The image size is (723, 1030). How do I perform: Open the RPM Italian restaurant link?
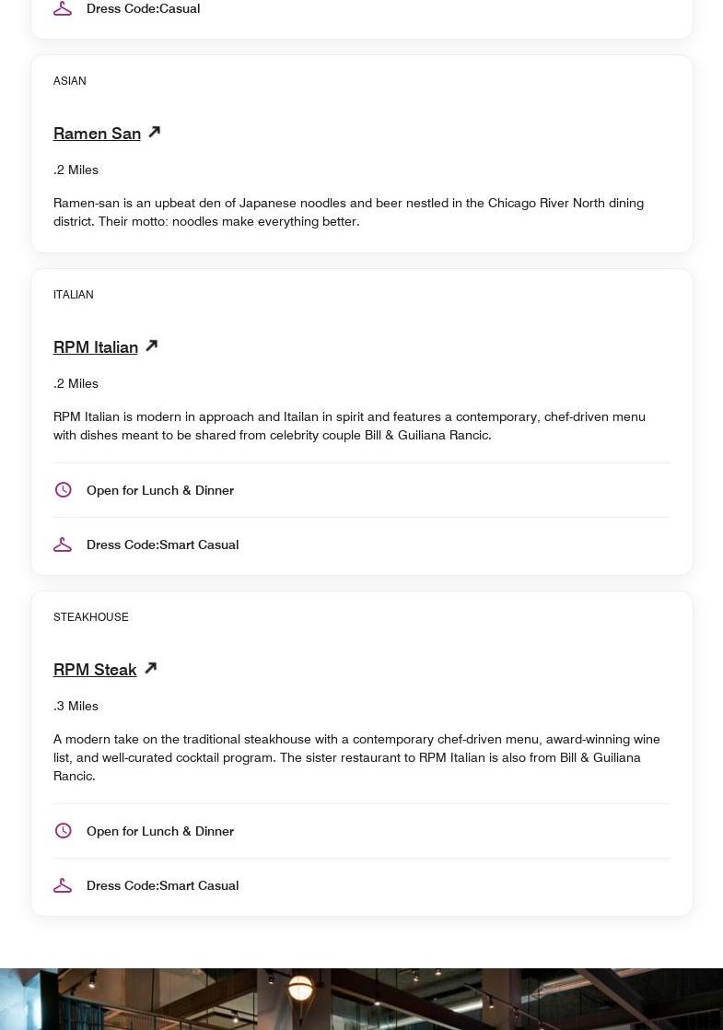(x=96, y=347)
